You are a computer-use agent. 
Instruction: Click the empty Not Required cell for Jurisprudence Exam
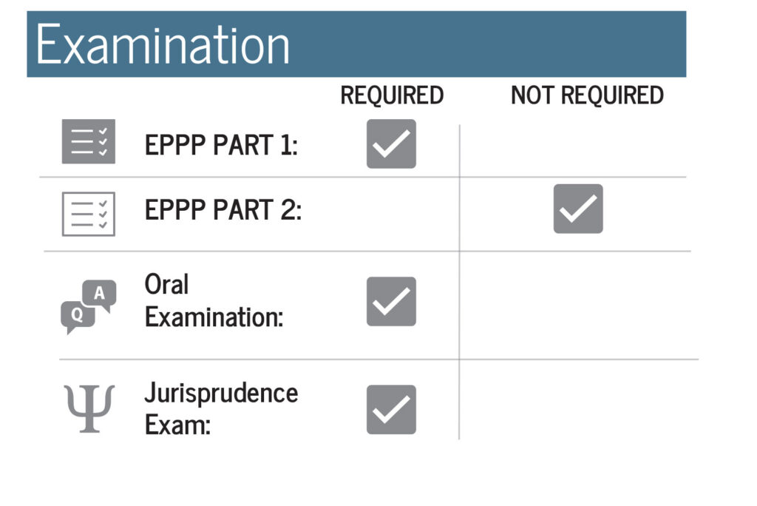click(578, 400)
